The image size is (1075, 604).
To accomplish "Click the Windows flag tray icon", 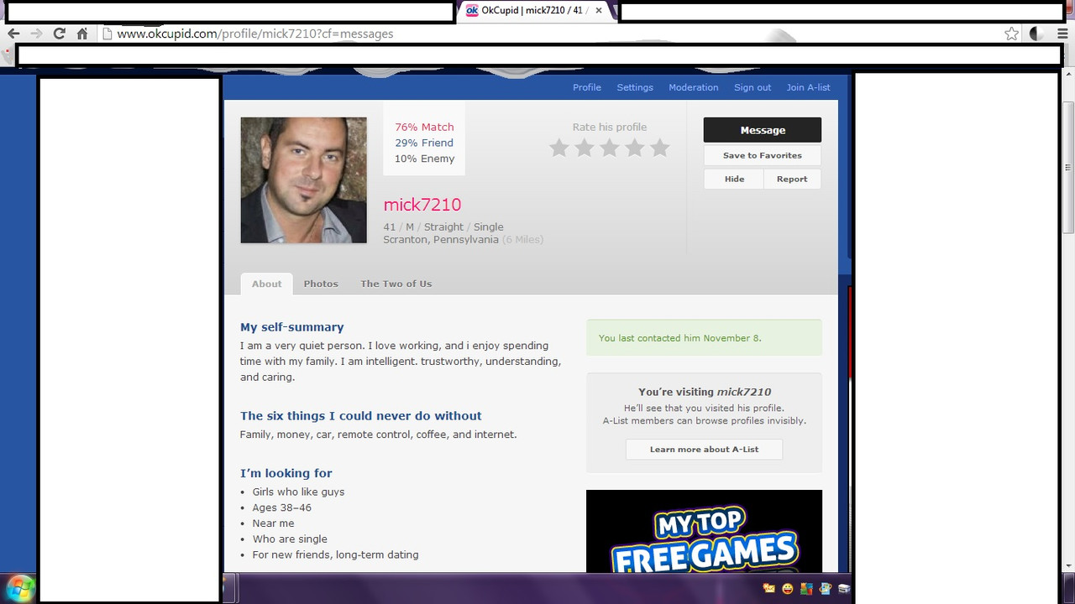I will 825,589.
